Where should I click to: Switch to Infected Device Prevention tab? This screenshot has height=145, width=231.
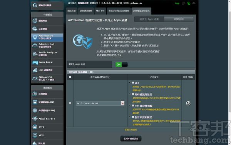(x=119, y=11)
